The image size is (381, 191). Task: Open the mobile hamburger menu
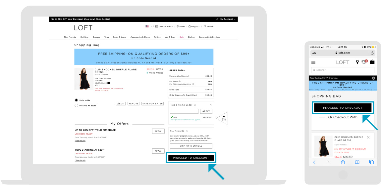313,62
